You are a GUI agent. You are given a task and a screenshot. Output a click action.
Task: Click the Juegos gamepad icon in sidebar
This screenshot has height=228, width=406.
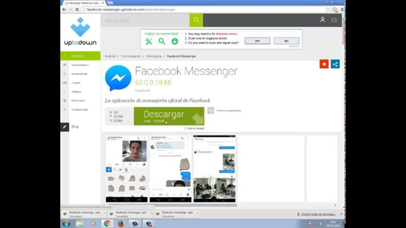point(65,83)
